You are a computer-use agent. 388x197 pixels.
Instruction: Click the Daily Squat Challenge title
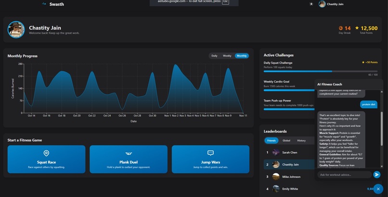(x=278, y=63)
